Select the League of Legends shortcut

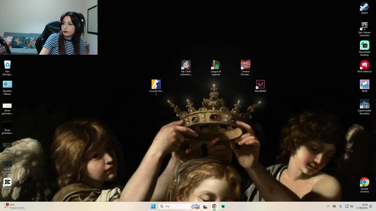pos(216,68)
